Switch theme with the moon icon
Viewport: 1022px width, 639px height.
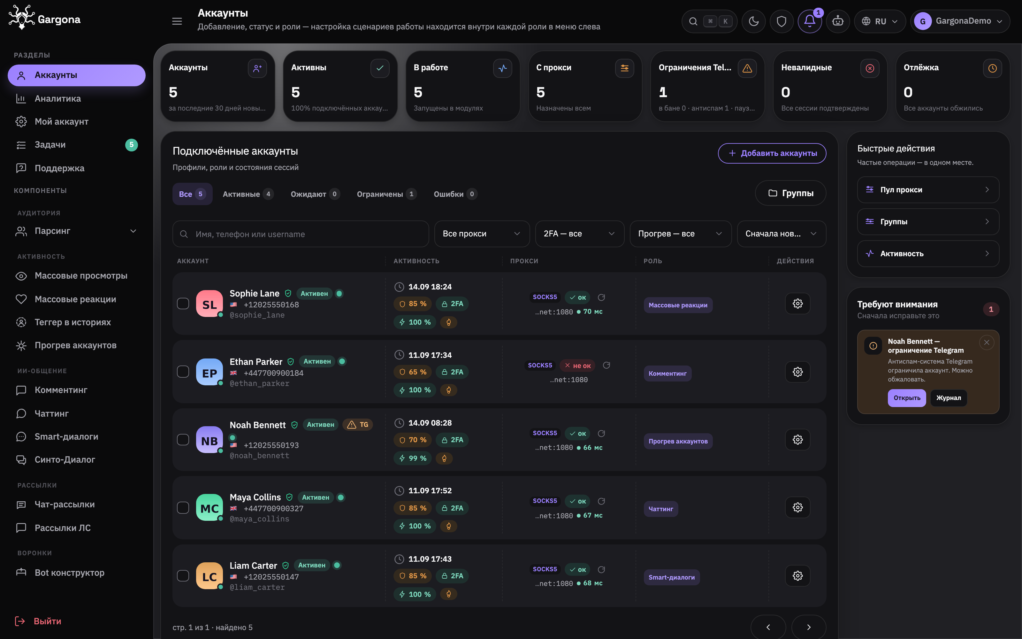click(x=754, y=21)
